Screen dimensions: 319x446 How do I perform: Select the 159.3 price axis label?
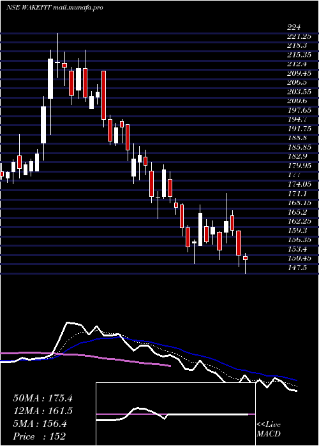coord(297,231)
